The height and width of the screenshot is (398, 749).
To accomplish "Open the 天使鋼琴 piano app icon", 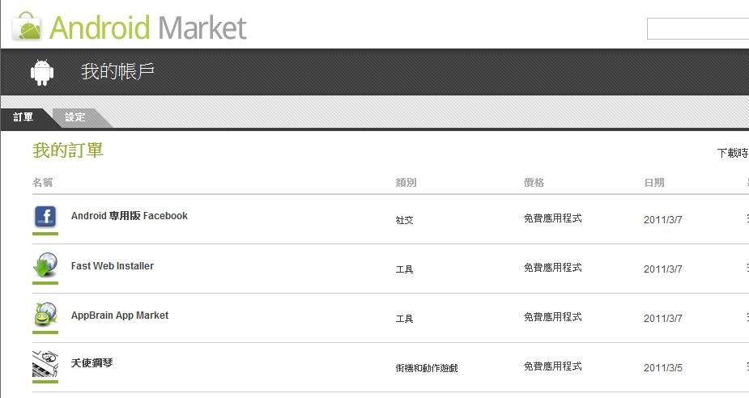I will 45,364.
